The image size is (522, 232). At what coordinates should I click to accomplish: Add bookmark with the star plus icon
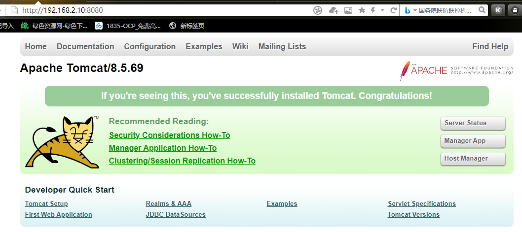[362, 11]
